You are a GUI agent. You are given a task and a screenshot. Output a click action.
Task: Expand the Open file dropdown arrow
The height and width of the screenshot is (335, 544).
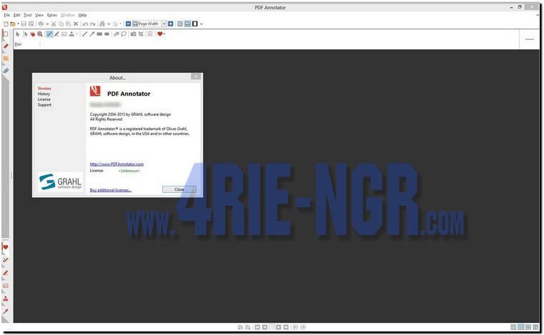pyautogui.click(x=18, y=24)
